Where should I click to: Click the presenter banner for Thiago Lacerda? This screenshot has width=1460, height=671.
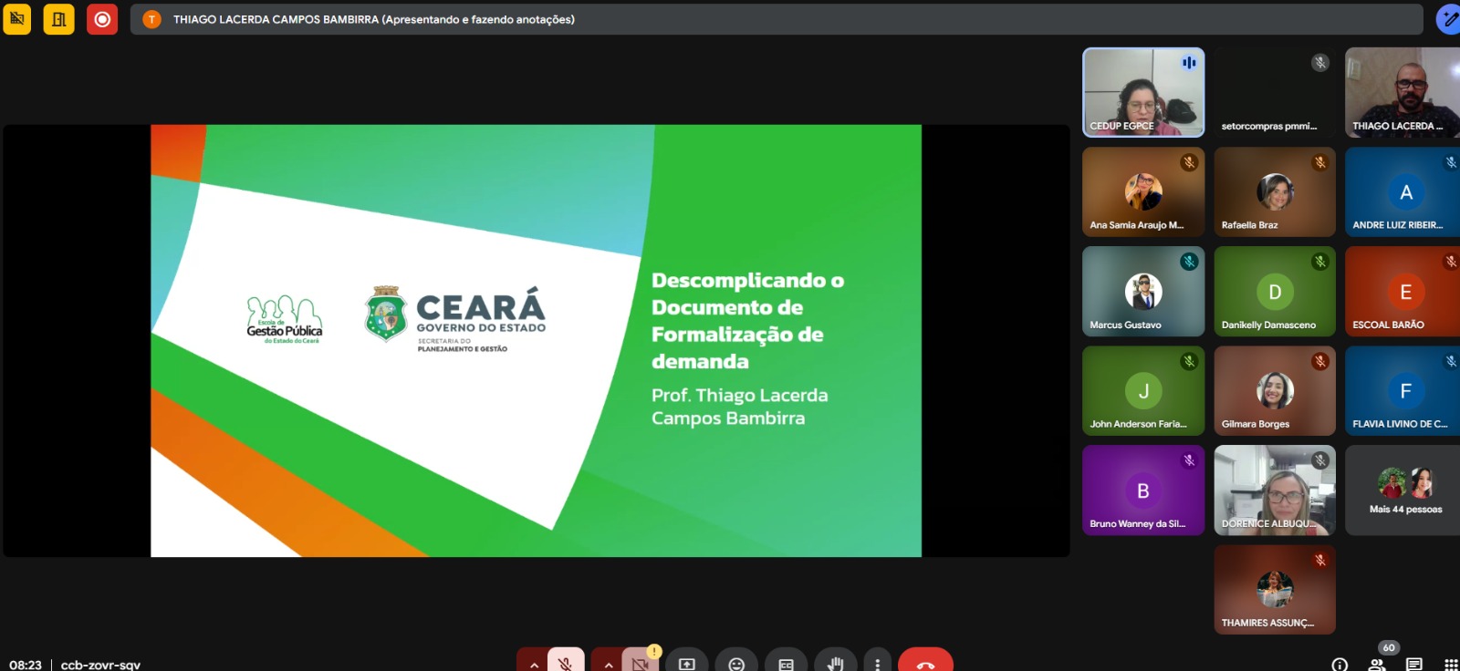coord(776,19)
